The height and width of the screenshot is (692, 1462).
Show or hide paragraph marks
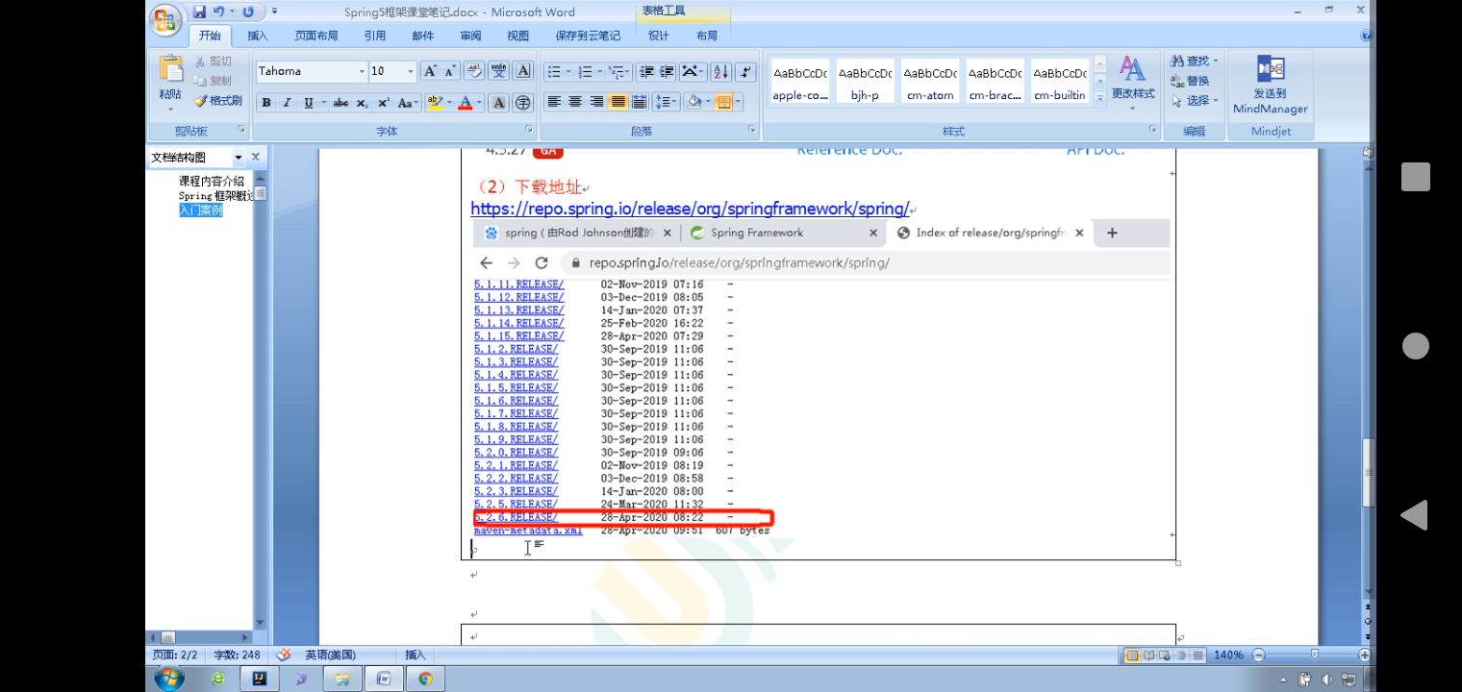tap(747, 72)
